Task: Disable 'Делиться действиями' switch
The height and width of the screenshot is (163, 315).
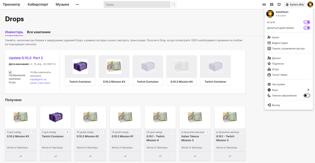Action: (307, 28)
